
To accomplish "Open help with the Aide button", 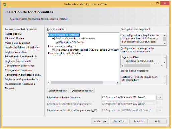I will [x=158, y=121].
